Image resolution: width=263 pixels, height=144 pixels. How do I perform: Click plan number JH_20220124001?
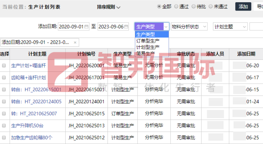[x=86, y=102]
